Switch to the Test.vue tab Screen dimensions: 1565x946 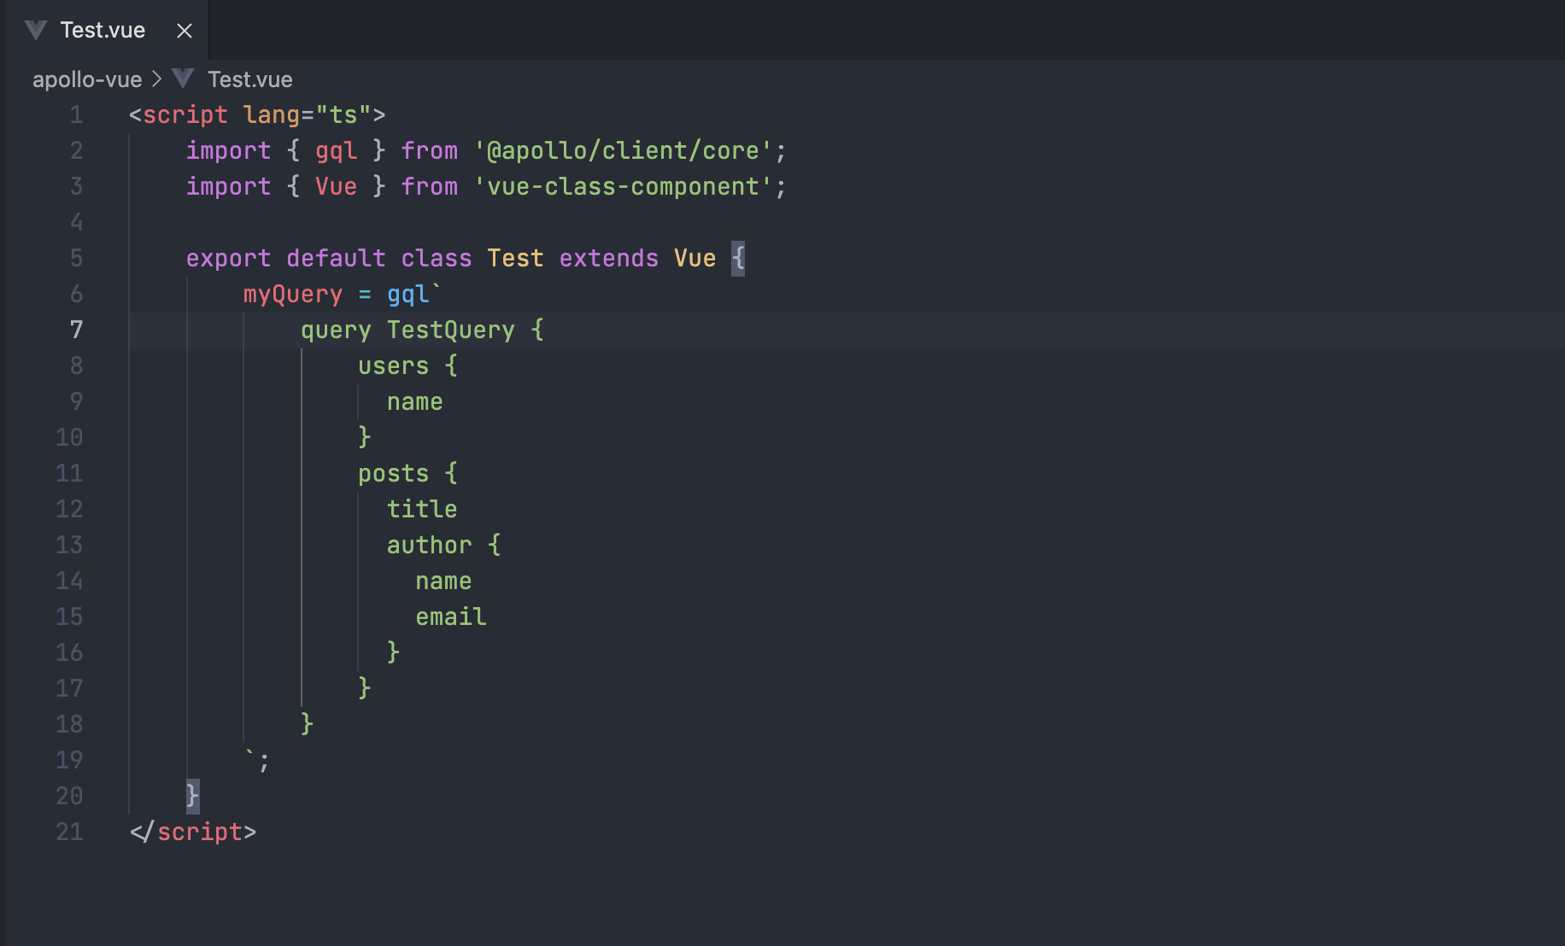point(103,29)
